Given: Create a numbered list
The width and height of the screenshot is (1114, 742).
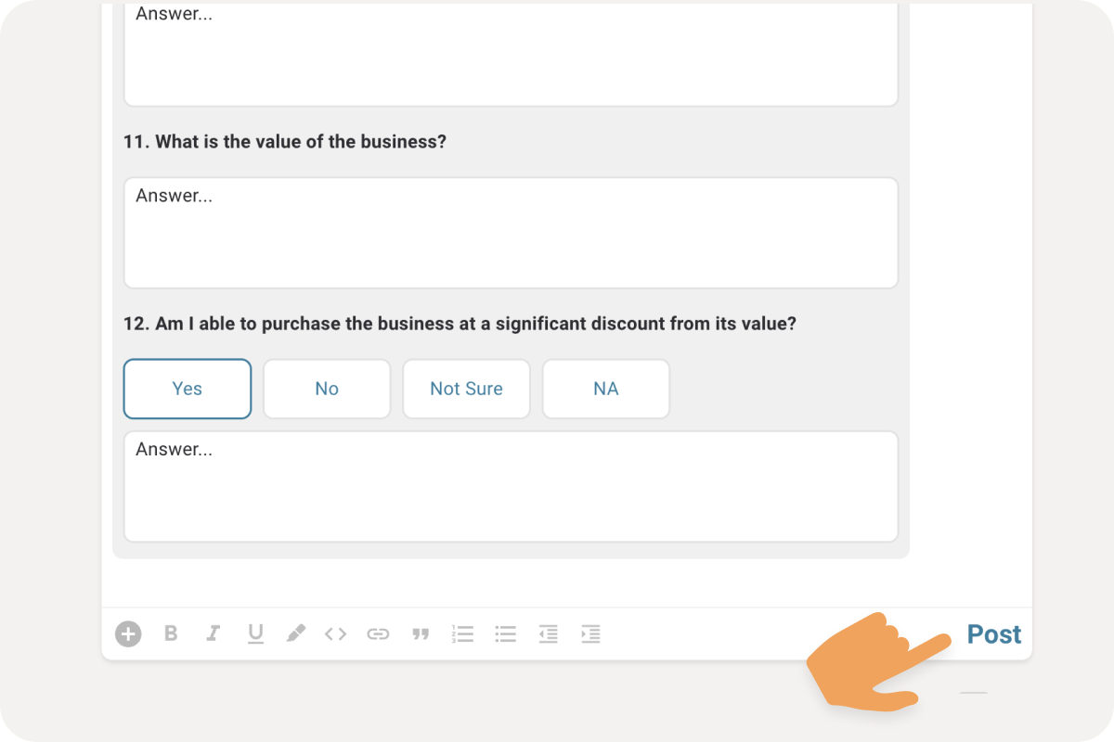Looking at the screenshot, I should click(462, 633).
